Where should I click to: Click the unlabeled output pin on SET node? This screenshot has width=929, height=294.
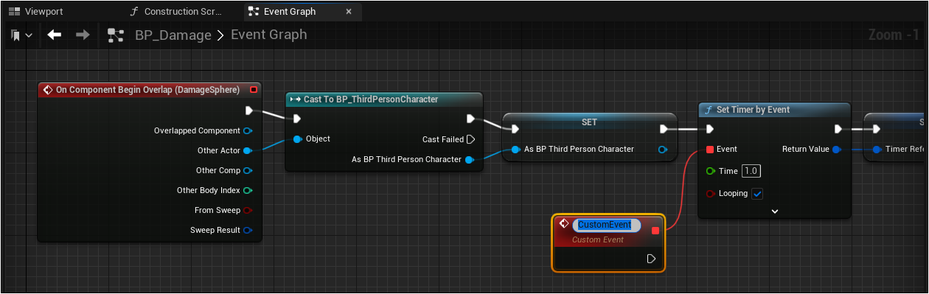[663, 150]
